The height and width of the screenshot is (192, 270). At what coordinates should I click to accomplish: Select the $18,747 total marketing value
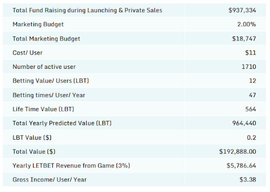244,39
